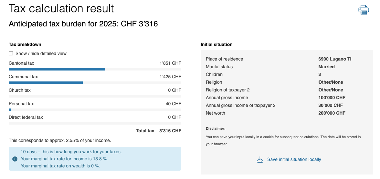
Task: Click the empty Church tax bar
Action: click(x=95, y=96)
